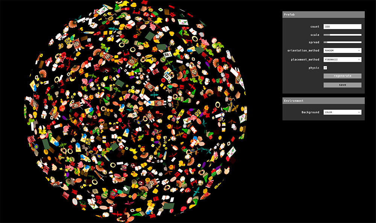Disable the physic checkbox
The image size is (376, 223).
325,68
